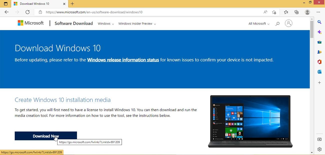Click the Download Now button
This screenshot has height=155, width=325.
[x=46, y=136]
